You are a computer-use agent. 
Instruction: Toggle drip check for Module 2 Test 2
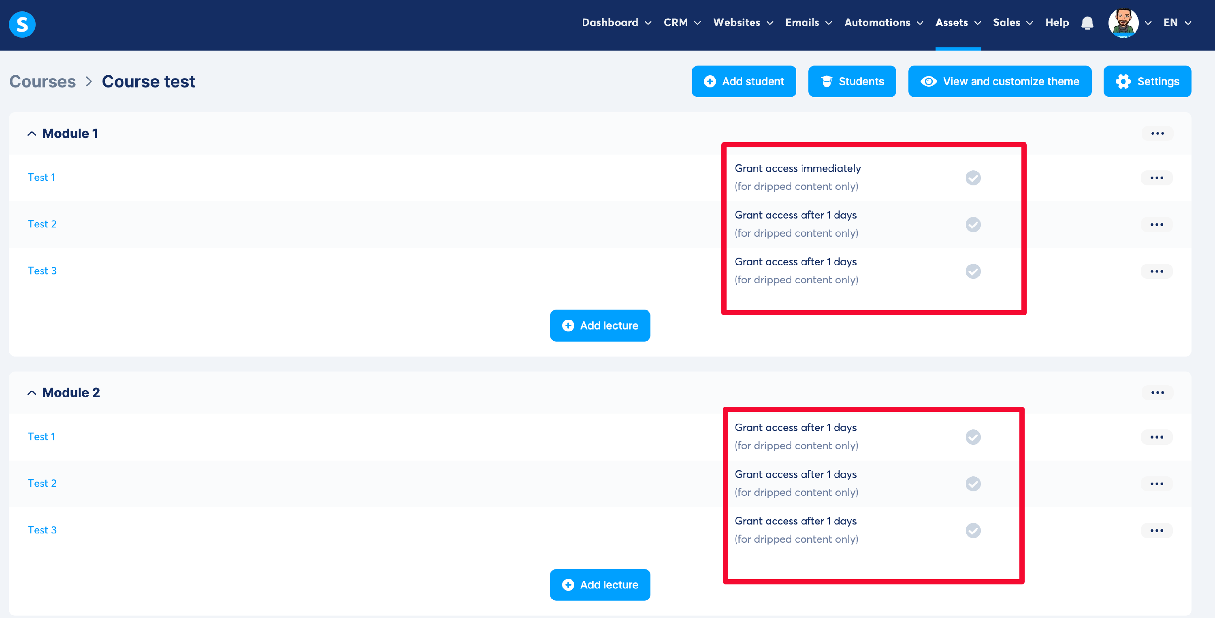tap(973, 484)
